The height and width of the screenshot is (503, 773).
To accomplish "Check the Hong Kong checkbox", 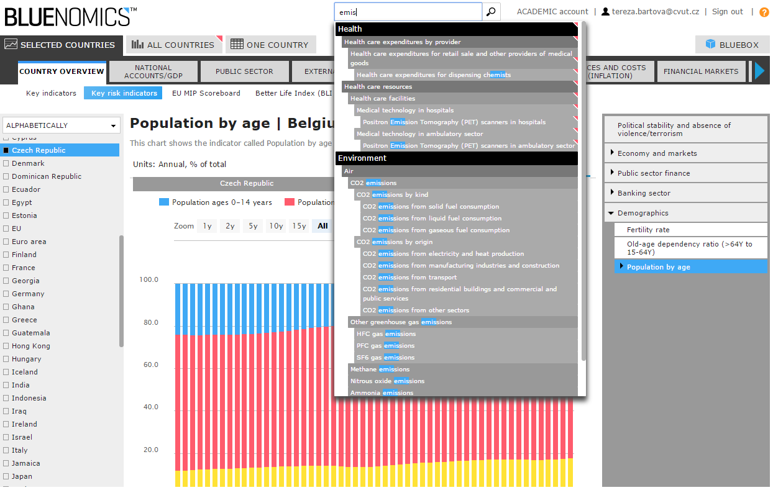I will click(x=6, y=346).
